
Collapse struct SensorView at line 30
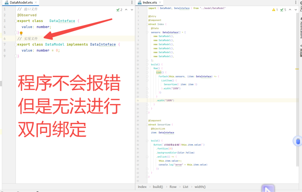click(x=147, y=125)
